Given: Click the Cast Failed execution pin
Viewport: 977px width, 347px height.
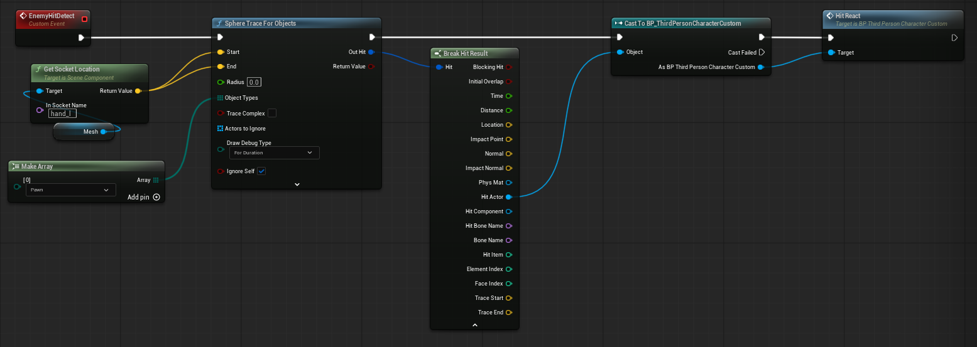Looking at the screenshot, I should 761,53.
